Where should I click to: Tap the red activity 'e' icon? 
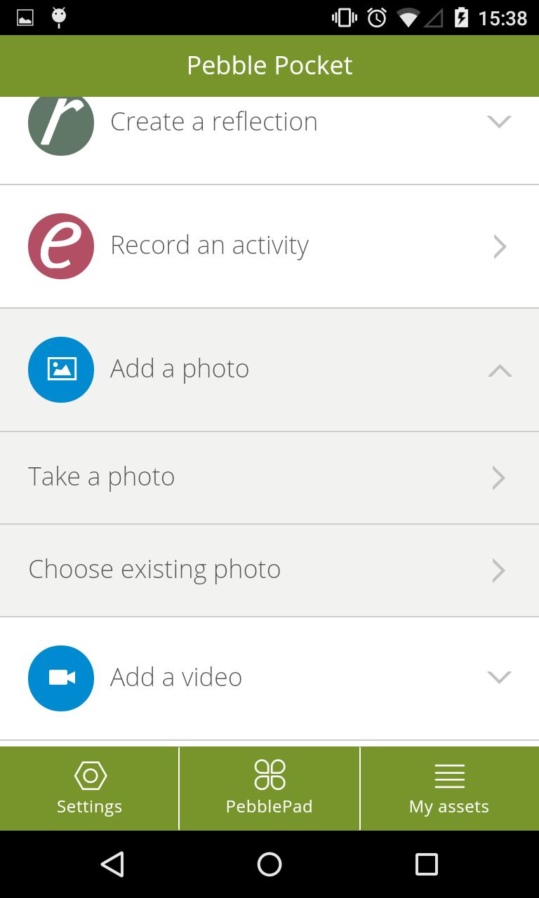(x=61, y=246)
